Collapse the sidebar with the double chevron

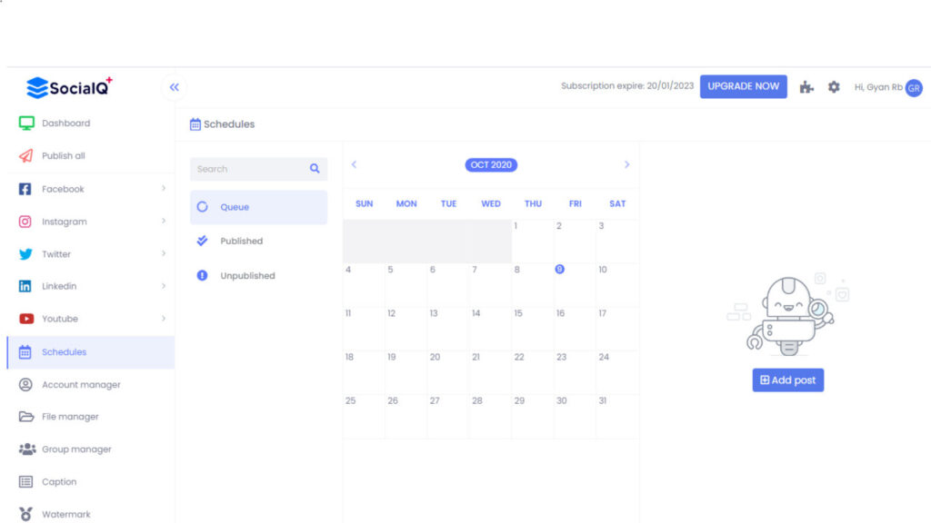coord(174,87)
